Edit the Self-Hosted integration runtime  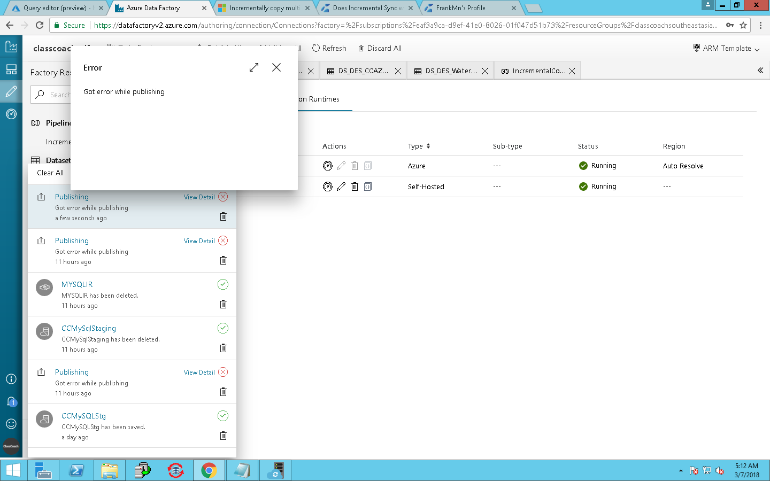[x=341, y=187]
